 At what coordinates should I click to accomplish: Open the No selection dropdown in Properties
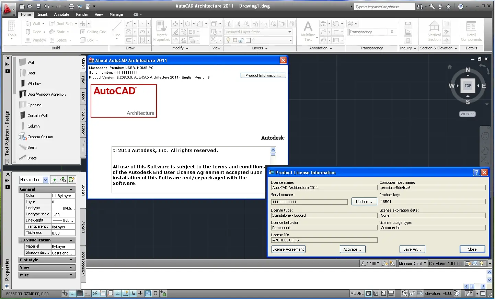coord(34,180)
